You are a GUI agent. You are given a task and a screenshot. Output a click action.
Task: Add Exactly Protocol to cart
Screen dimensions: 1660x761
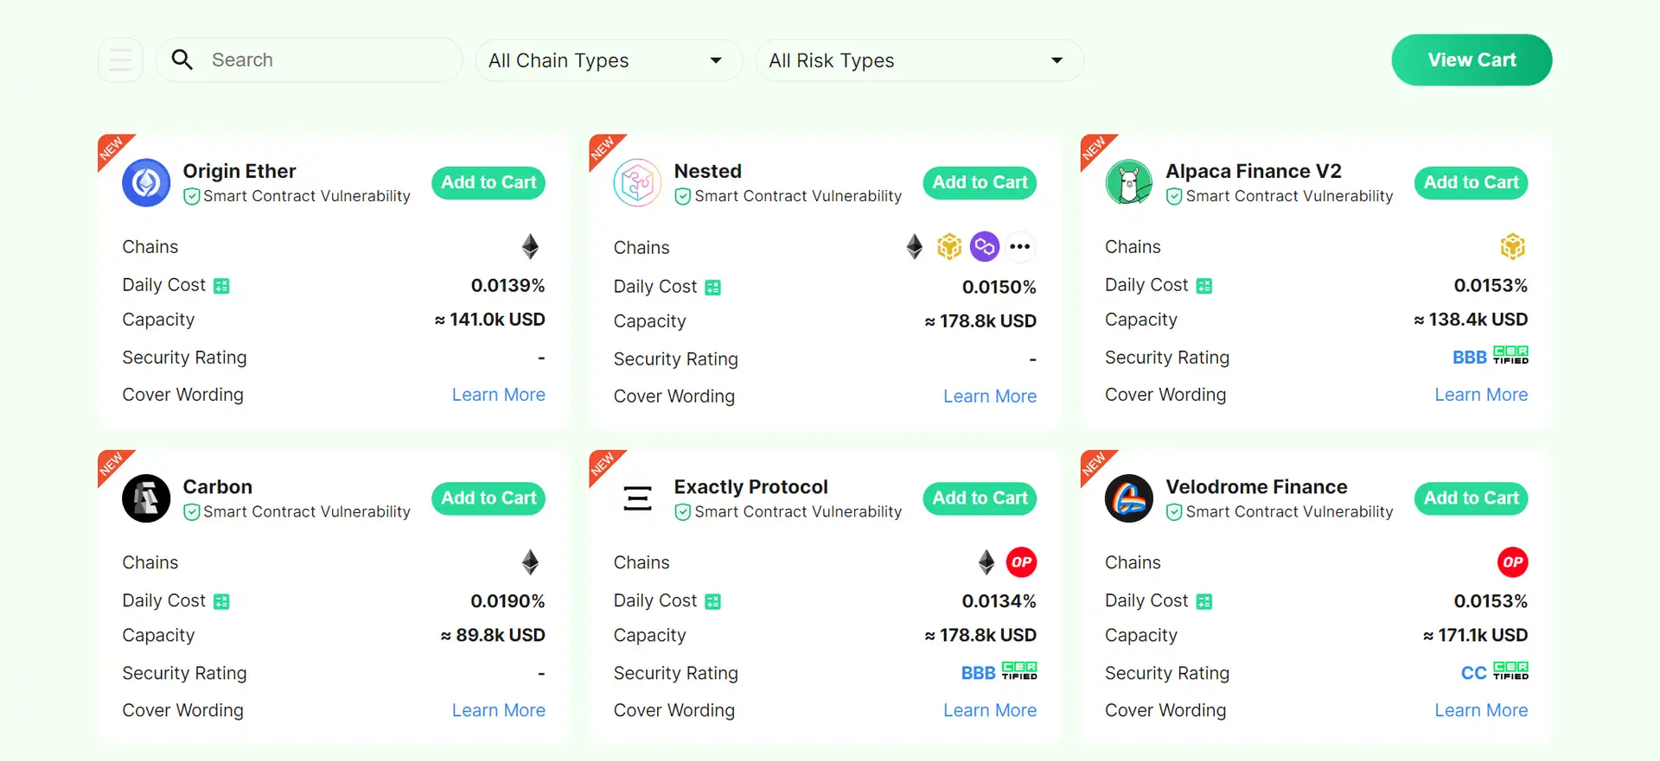980,498
